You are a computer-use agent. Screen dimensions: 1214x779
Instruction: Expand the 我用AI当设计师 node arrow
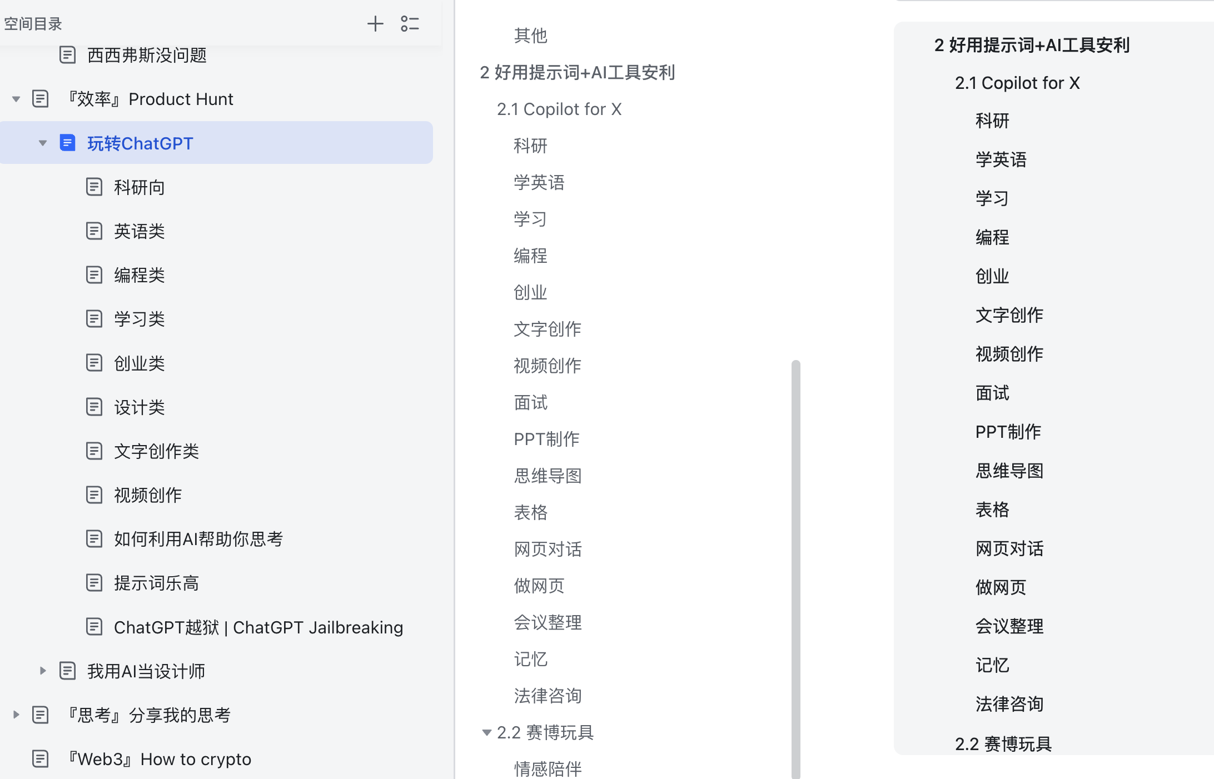pos(43,671)
